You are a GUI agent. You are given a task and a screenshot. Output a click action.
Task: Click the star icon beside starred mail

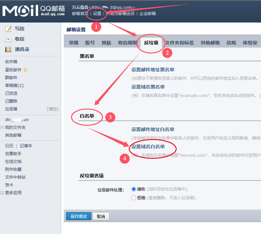pos(25,70)
